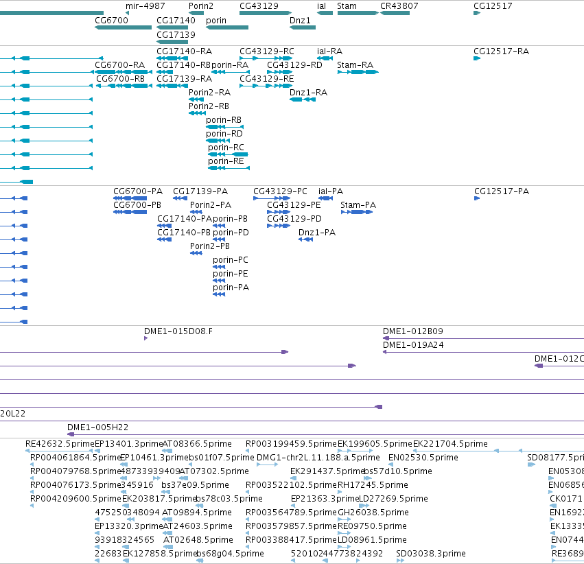Click protein ial-PA

tap(325, 198)
